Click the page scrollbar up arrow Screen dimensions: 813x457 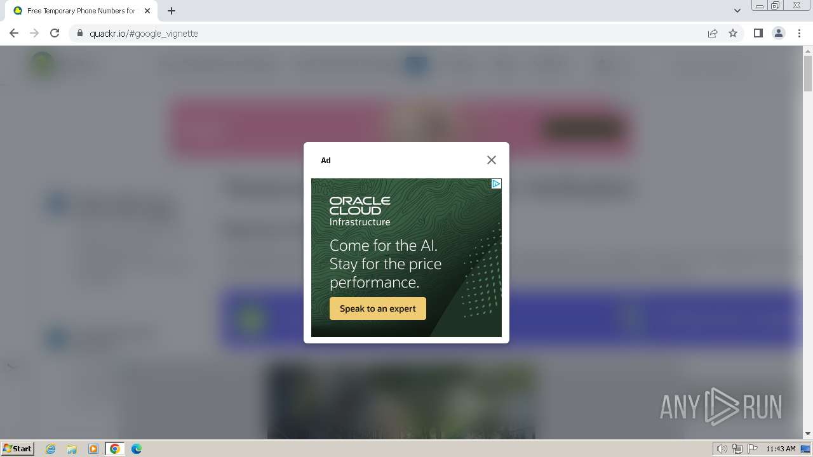coord(808,51)
